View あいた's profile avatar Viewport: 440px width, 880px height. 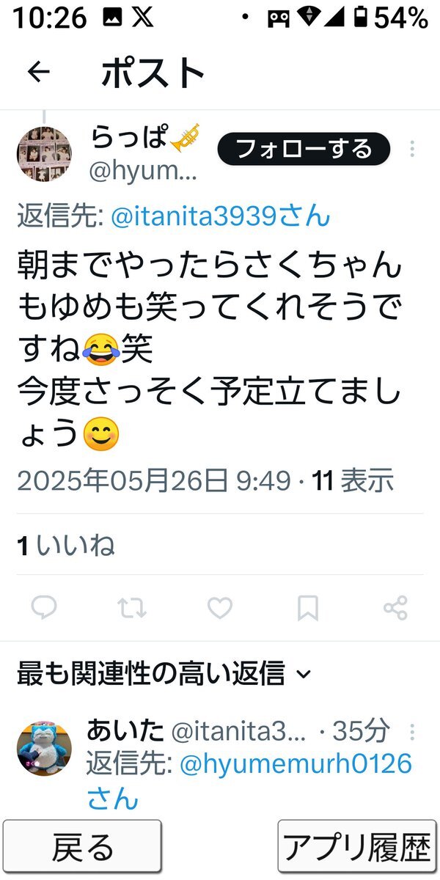pyautogui.click(x=44, y=748)
